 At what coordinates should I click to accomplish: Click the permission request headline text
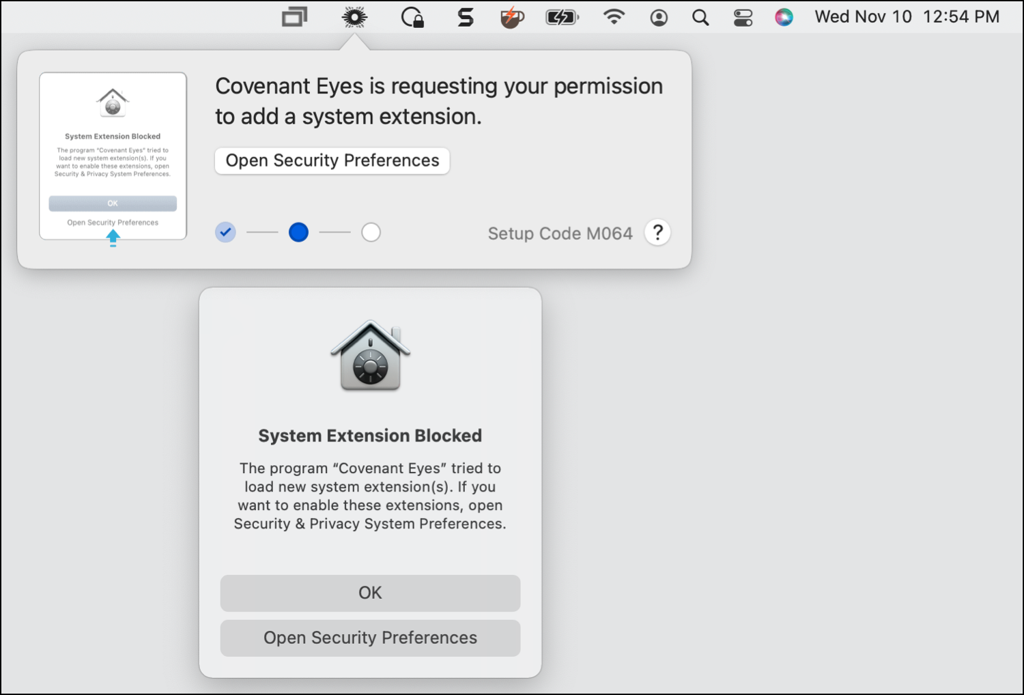[439, 101]
